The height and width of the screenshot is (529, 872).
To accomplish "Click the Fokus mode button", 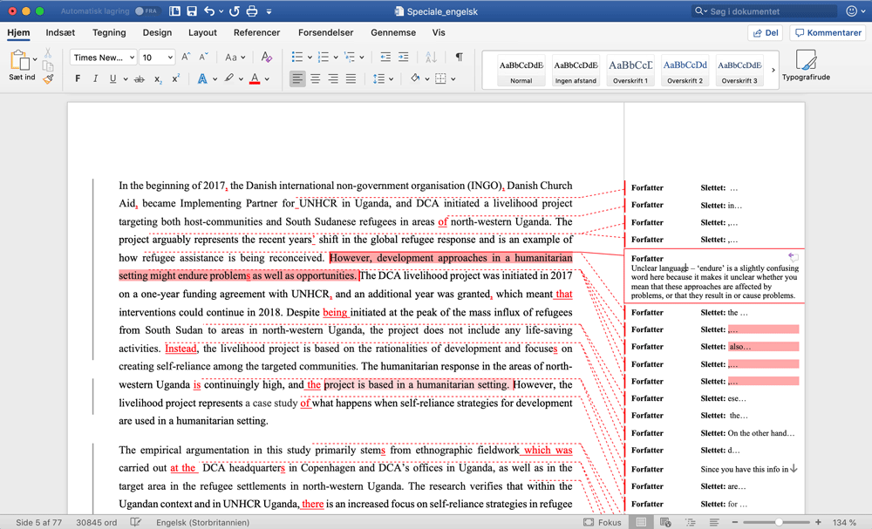I will click(603, 522).
